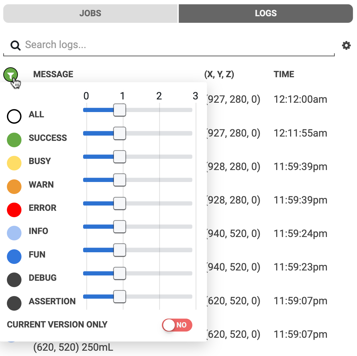Open the green filter funnel icon
This screenshot has width=357, height=356.
(x=11, y=74)
